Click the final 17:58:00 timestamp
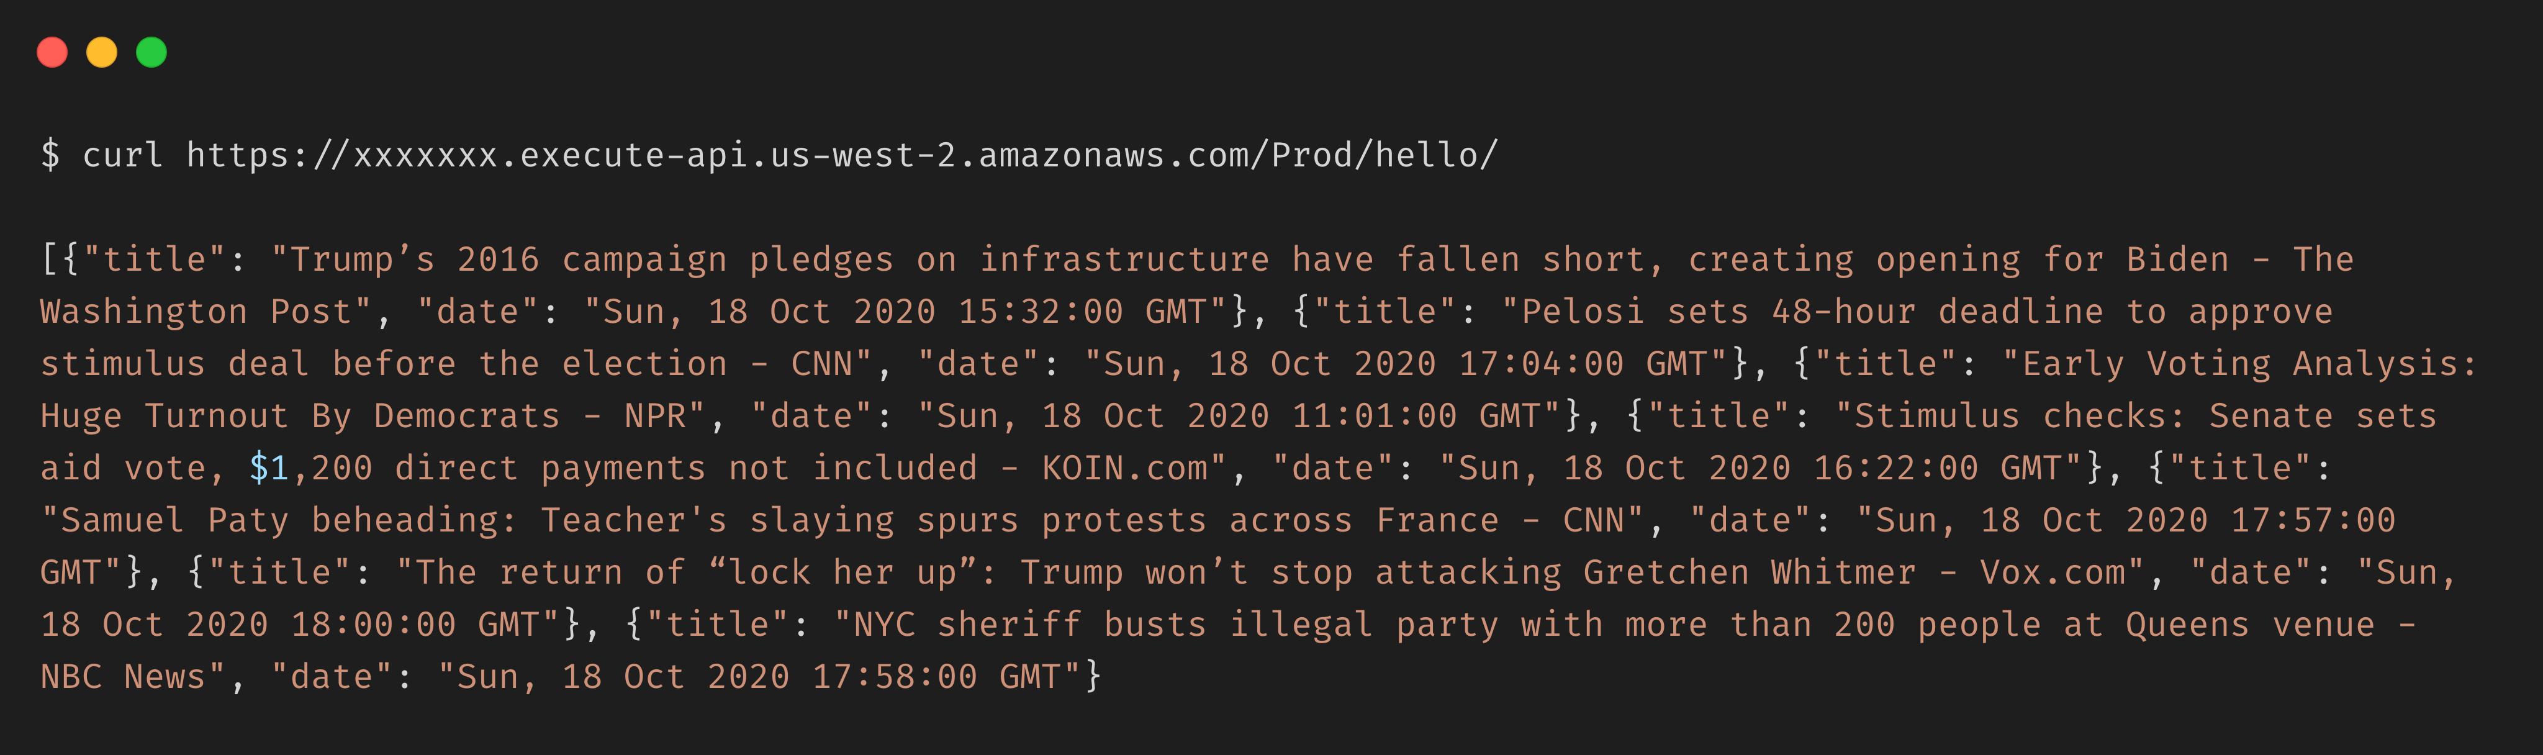Viewport: 2543px width, 755px height. [x=895, y=677]
